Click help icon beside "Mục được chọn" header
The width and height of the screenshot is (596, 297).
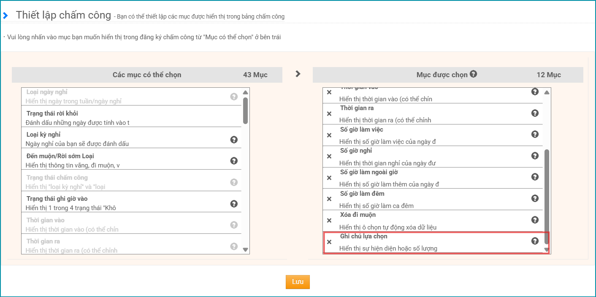coord(473,74)
